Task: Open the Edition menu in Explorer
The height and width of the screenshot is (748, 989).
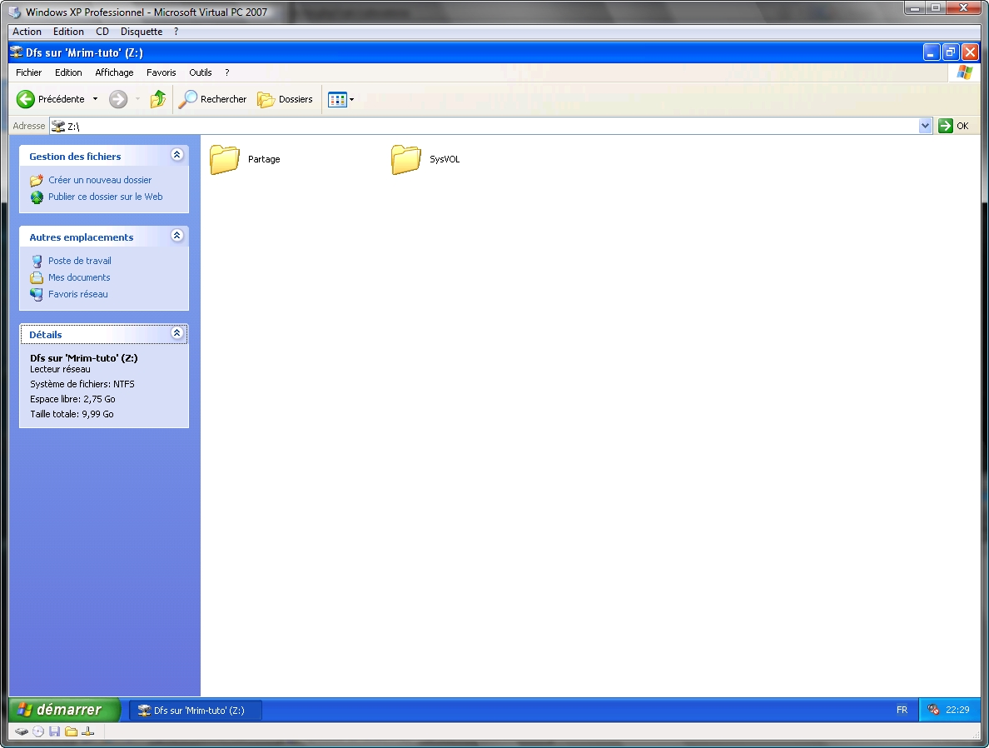Action: tap(68, 72)
